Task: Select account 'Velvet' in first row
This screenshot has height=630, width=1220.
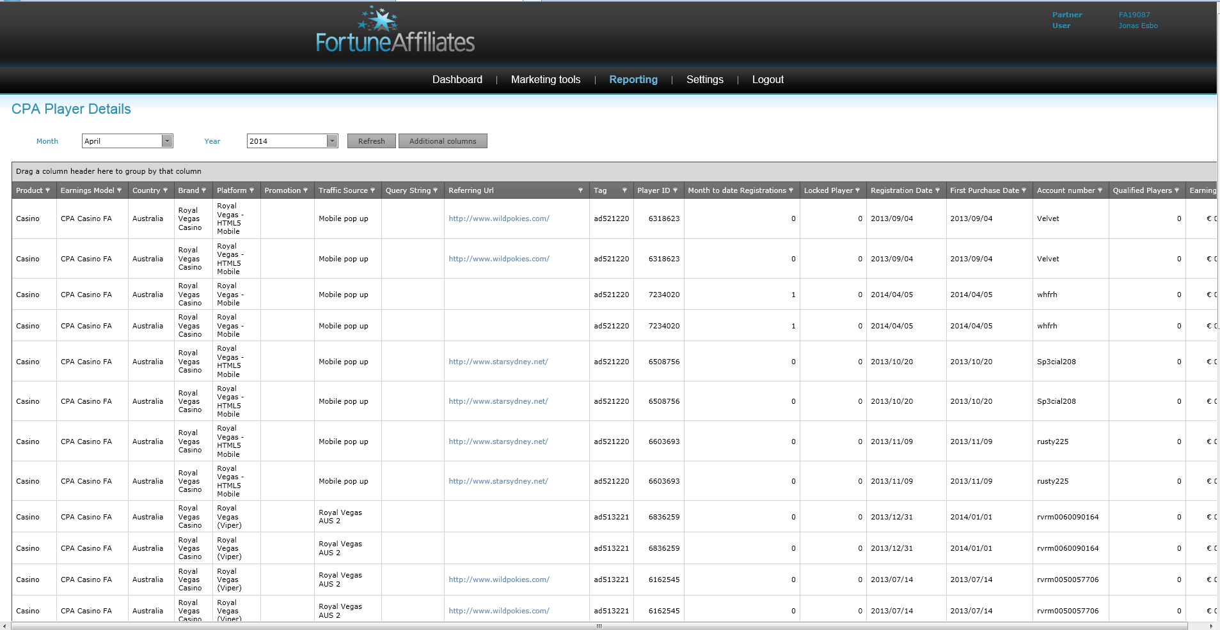Action: tap(1048, 219)
